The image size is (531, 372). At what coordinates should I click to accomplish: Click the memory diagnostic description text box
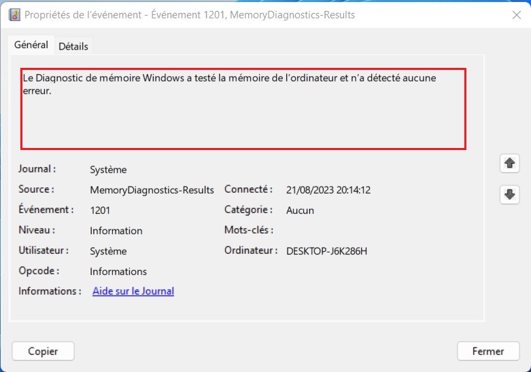click(243, 109)
